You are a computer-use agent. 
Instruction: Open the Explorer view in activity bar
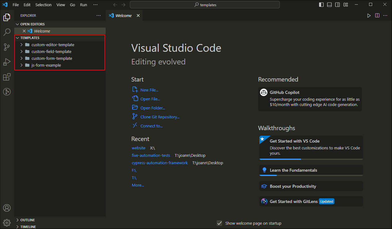coord(7,17)
